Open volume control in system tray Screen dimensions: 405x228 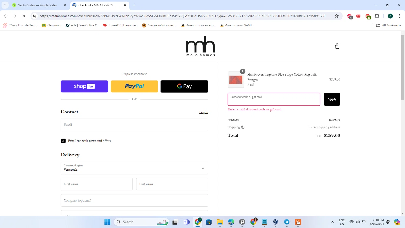(357, 222)
